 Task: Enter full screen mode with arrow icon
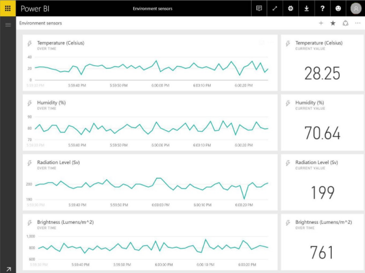(x=275, y=9)
